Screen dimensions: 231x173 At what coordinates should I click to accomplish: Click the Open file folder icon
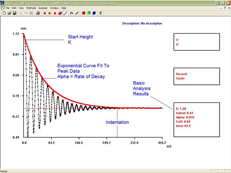click(9, 13)
